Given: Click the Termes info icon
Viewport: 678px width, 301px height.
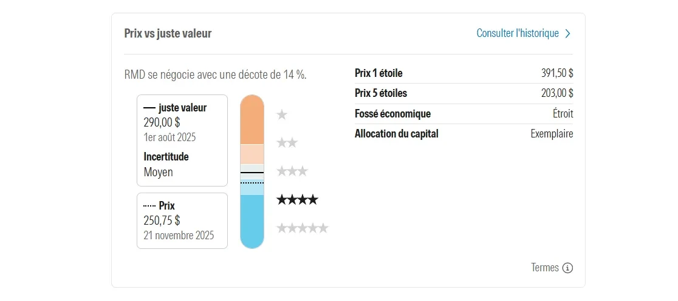Looking at the screenshot, I should click(x=567, y=268).
